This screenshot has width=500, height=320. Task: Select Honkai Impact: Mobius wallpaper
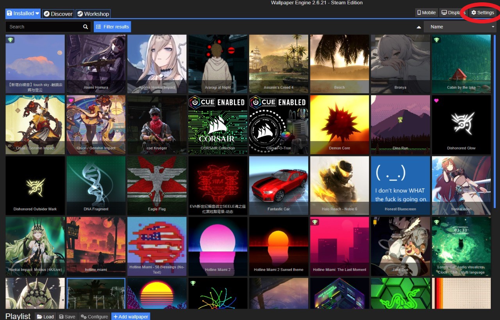pyautogui.click(x=35, y=247)
